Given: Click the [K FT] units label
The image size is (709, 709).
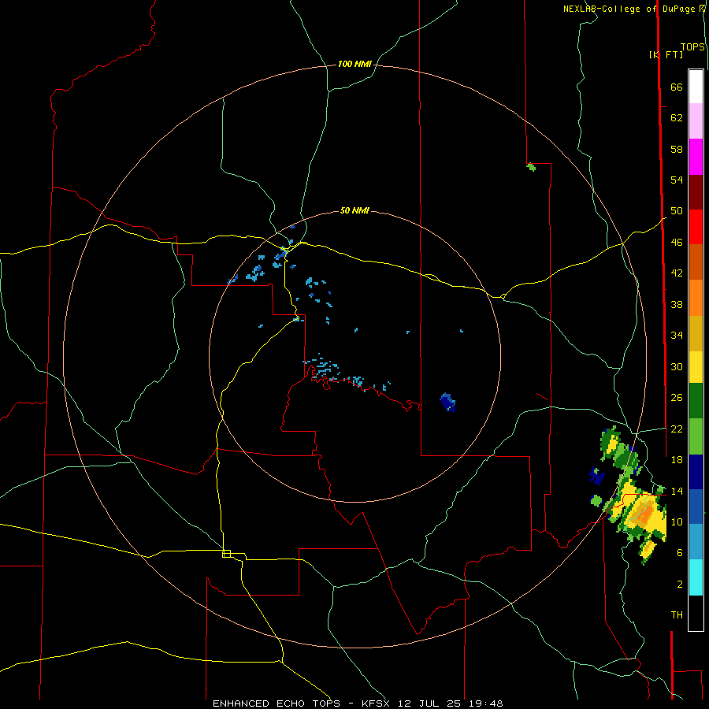Looking at the screenshot, I should pyautogui.click(x=666, y=54).
